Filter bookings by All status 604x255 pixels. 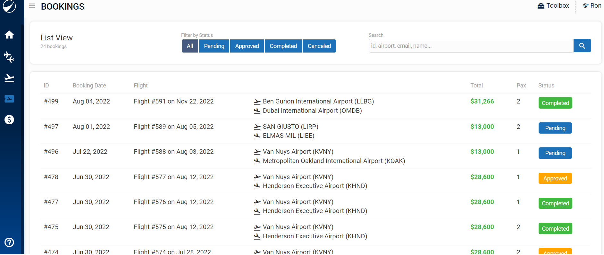[x=190, y=46]
